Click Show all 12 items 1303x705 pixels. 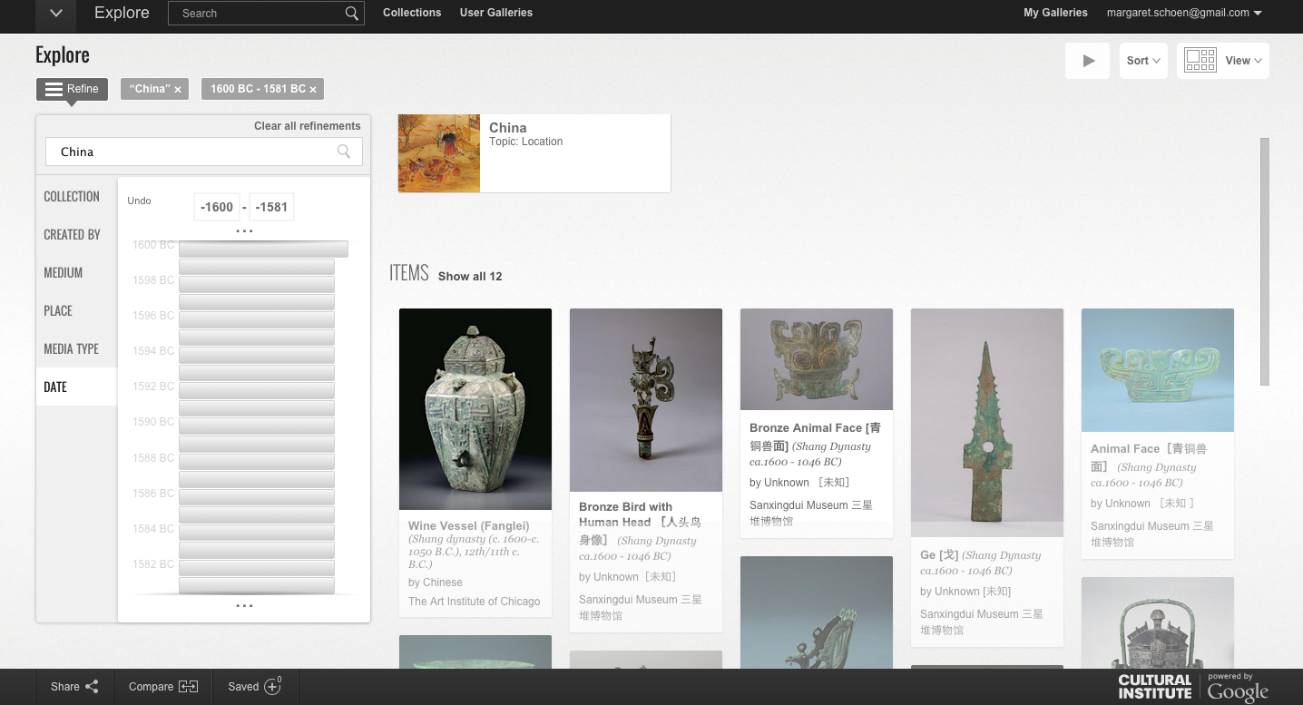[470, 276]
